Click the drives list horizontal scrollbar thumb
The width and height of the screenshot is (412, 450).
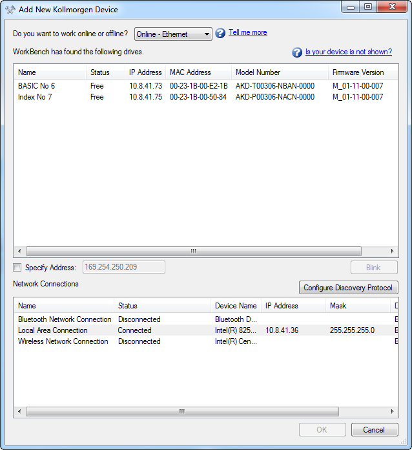(194, 251)
